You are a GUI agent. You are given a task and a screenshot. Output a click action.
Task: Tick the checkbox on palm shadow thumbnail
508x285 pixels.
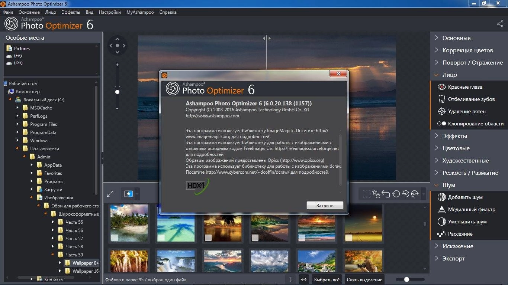[161, 237]
